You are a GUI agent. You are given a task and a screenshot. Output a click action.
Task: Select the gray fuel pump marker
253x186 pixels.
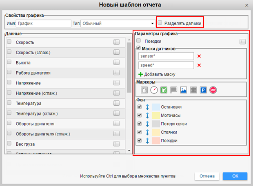pos(144,90)
